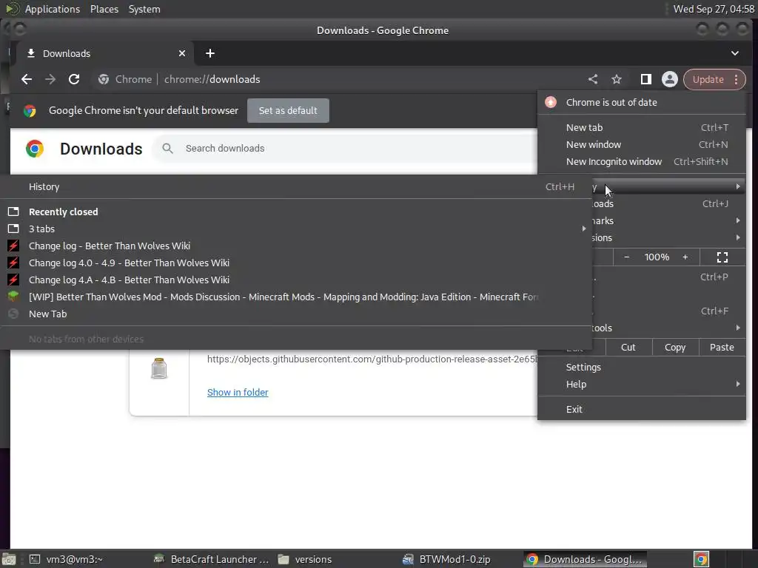This screenshot has height=568, width=758.
Task: Go back using the back arrow
Action: click(27, 79)
